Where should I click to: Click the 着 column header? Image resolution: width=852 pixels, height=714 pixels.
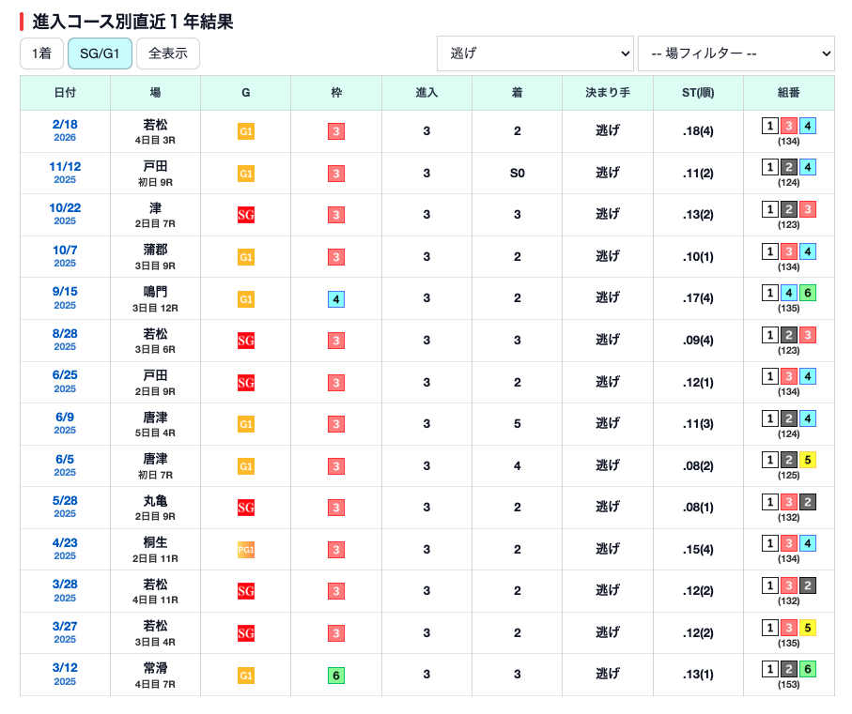(x=517, y=93)
